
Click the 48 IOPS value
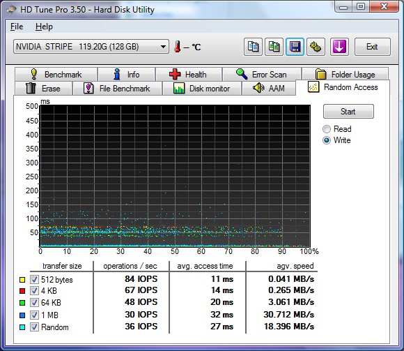tap(141, 302)
